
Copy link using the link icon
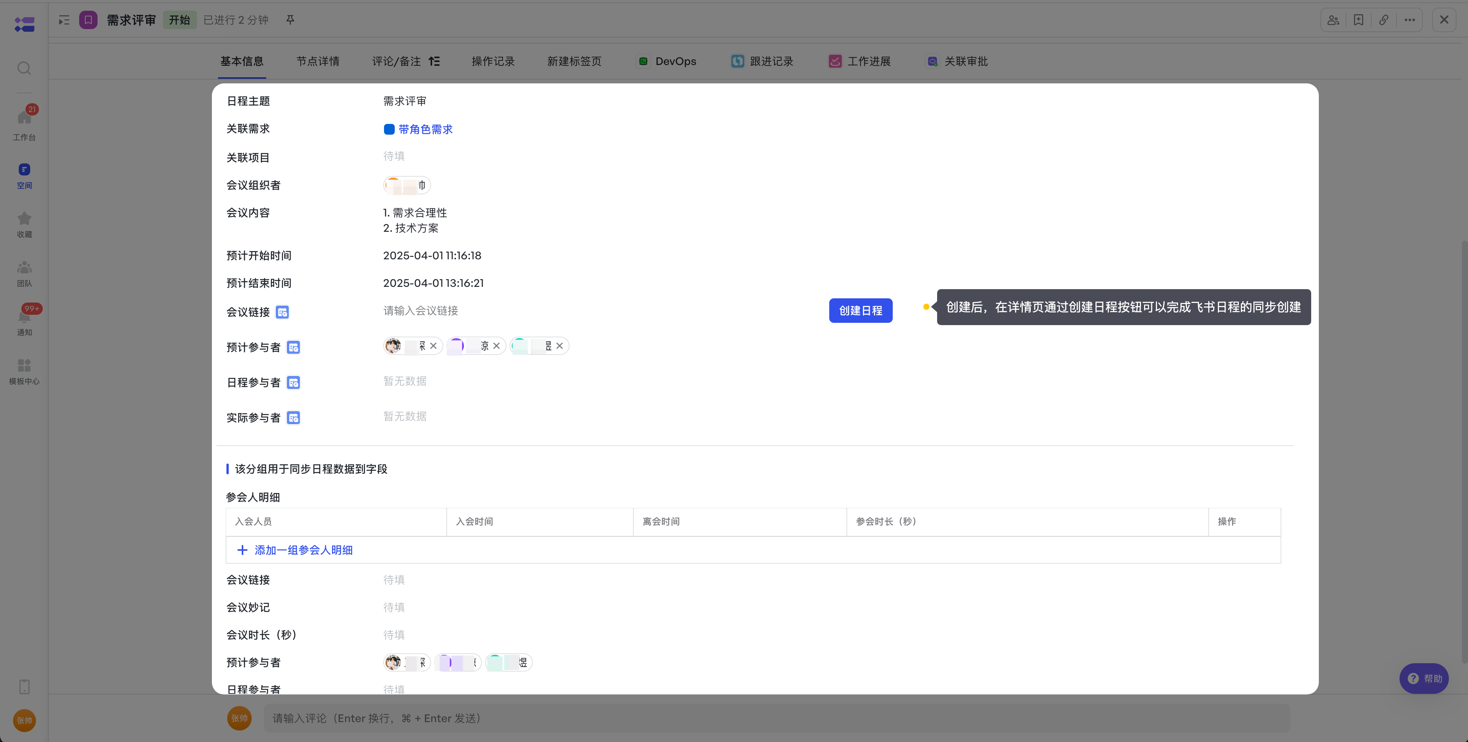pyautogui.click(x=1383, y=20)
